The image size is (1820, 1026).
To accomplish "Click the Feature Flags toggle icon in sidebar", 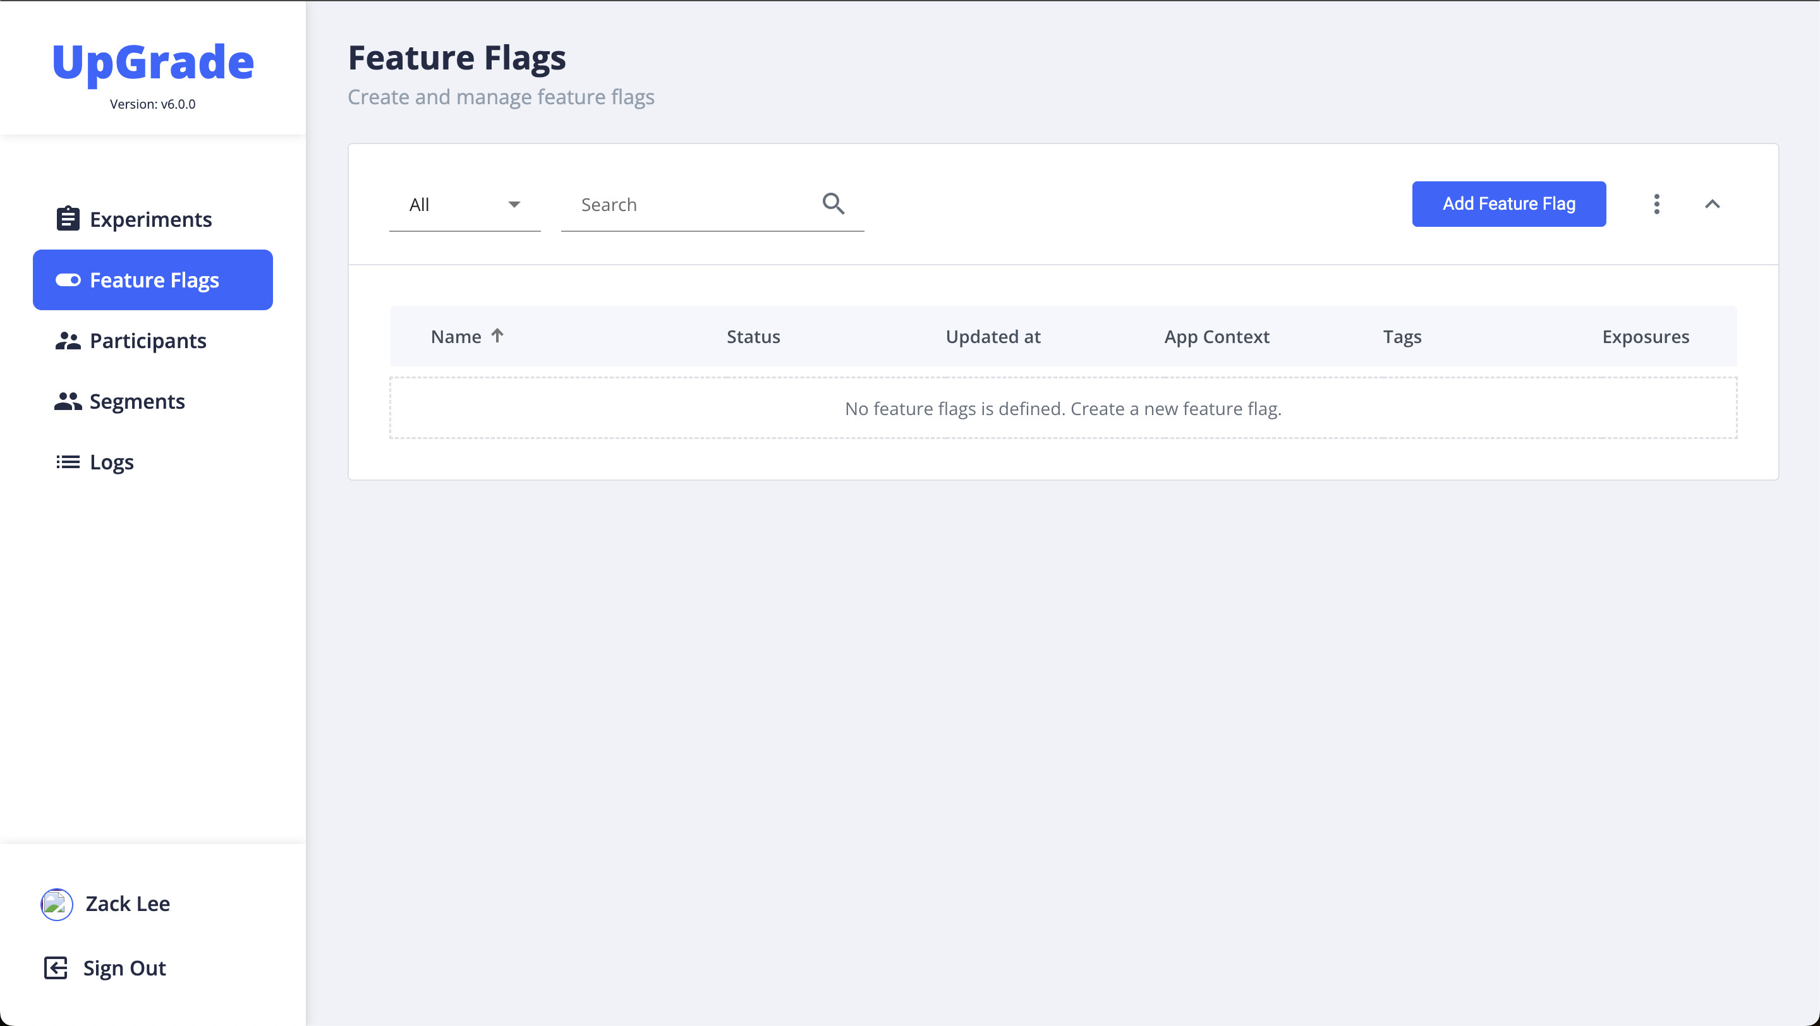I will tap(68, 281).
